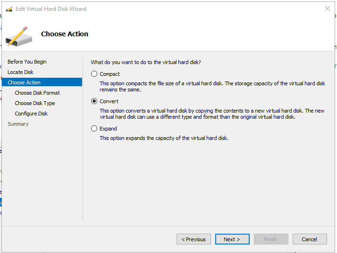
Task: Click the Choose Action page heading
Action: pyautogui.click(x=65, y=34)
